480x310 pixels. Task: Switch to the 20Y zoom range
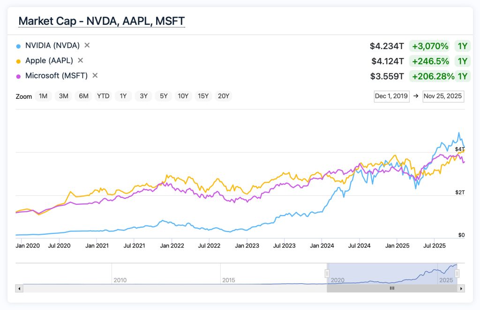(x=224, y=96)
